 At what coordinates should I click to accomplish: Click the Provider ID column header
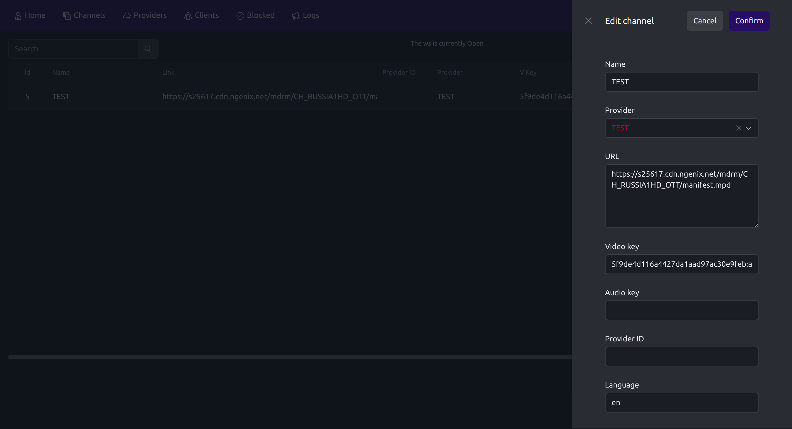tap(398, 73)
